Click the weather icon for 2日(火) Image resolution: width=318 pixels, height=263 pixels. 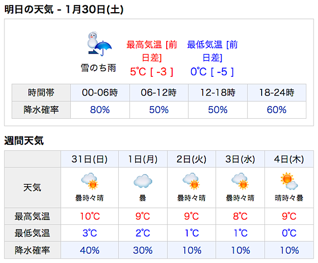coord(191,181)
